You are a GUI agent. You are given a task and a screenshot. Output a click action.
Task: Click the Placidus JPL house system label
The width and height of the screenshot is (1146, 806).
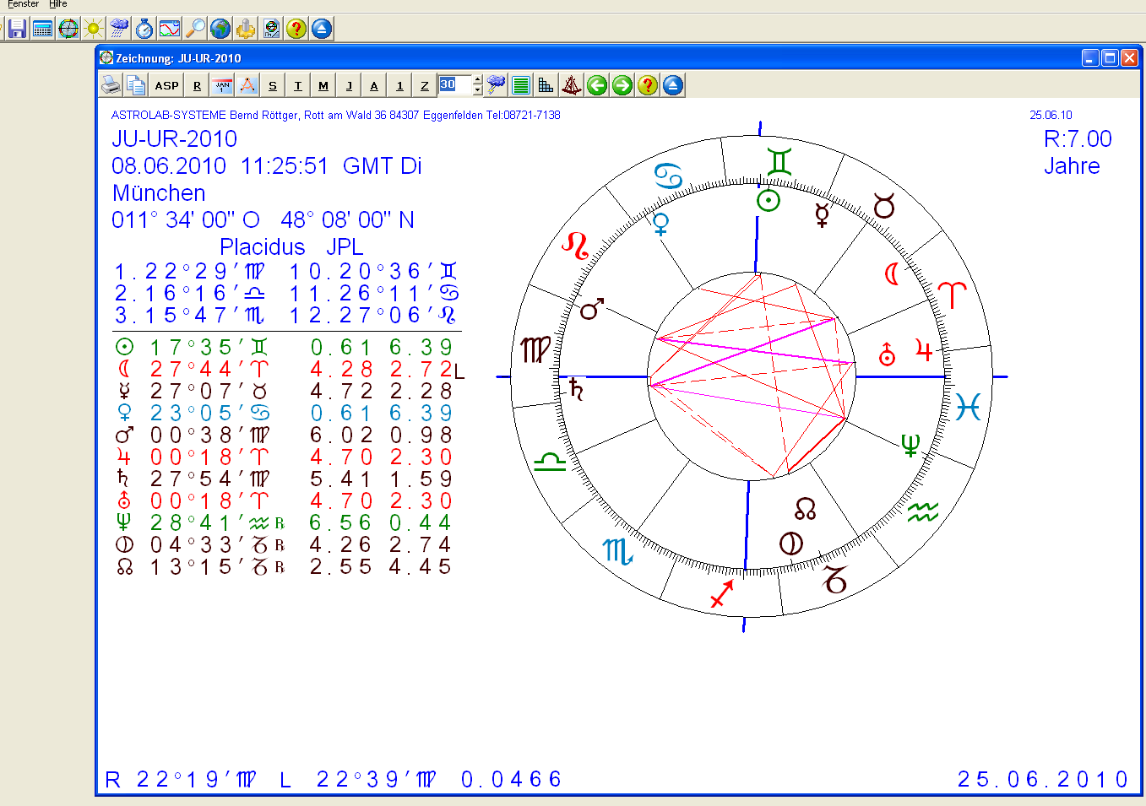[291, 246]
